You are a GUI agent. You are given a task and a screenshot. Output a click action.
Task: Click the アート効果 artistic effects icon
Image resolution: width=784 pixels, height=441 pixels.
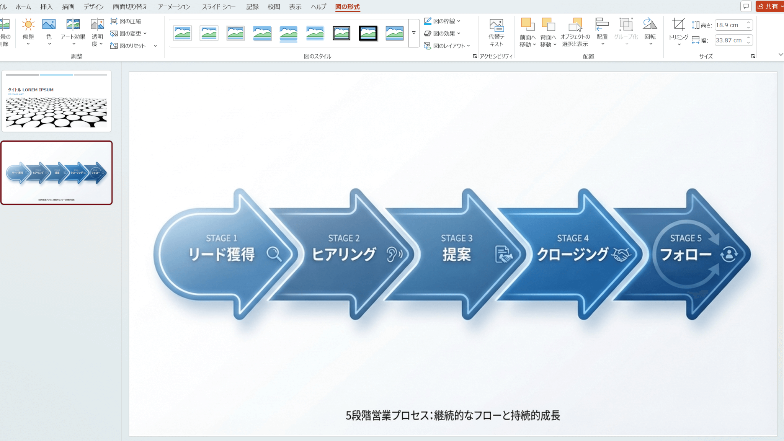tap(73, 25)
